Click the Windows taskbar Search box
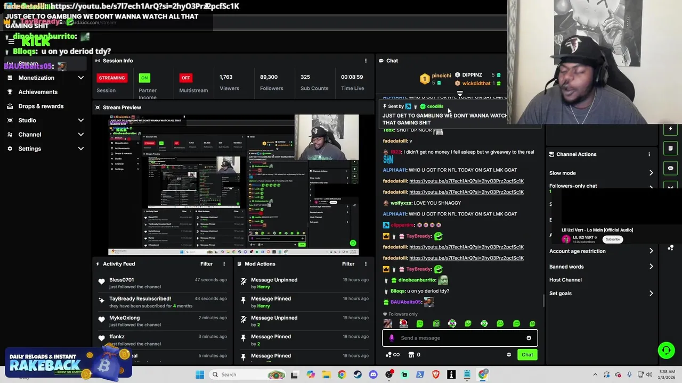682x383 pixels. 247,374
